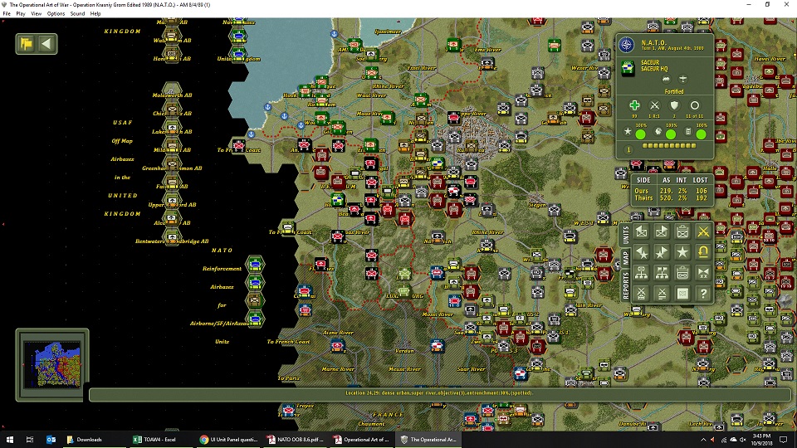Viewport: 797px width, 448px height.
Task: Open the Help menu
Action: click(x=95, y=14)
